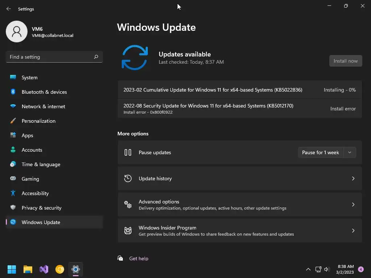371x278 pixels.
Task: Open Visual Studio from the taskbar
Action: click(44, 269)
